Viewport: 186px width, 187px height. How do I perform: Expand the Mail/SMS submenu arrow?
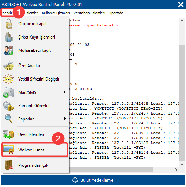click(x=65, y=92)
